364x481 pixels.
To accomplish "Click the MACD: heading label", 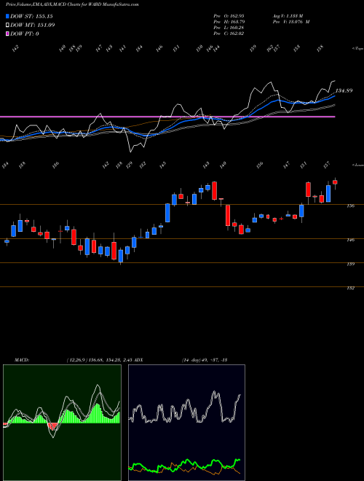I will [x=21, y=360].
